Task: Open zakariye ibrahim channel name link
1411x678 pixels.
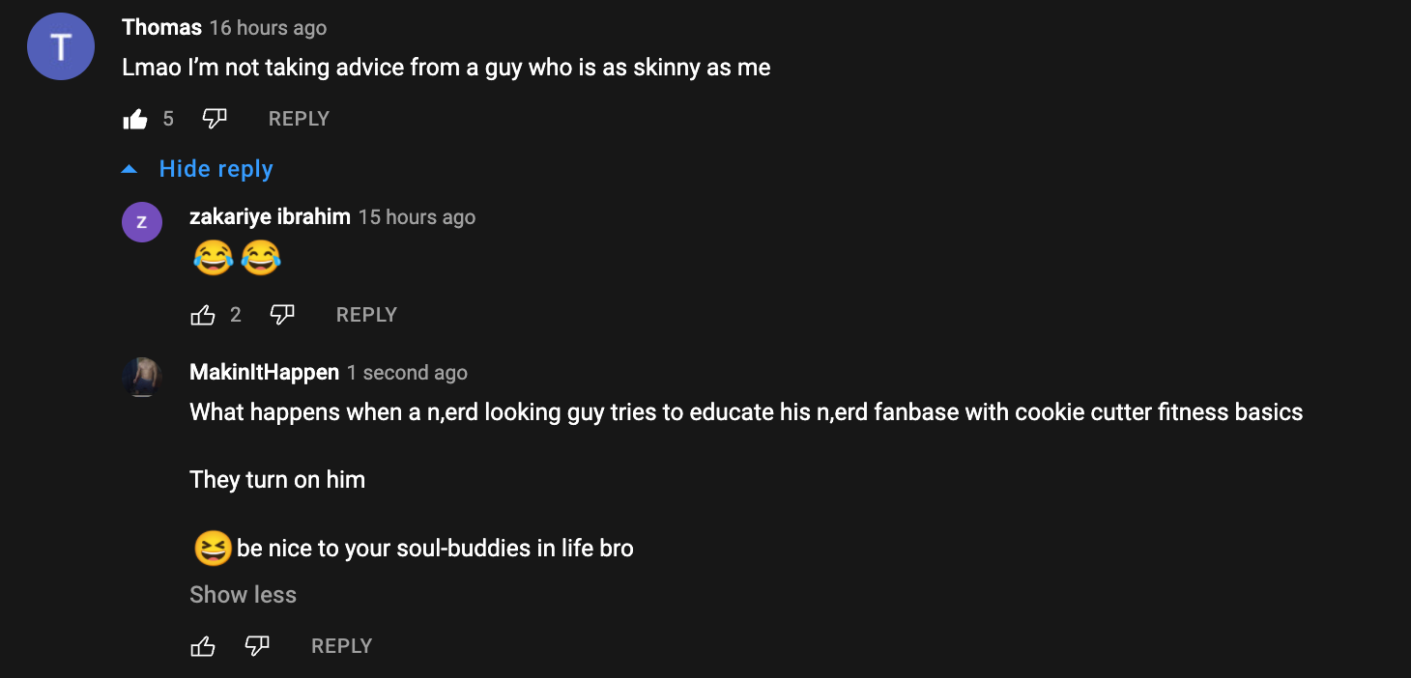Action: [x=270, y=216]
